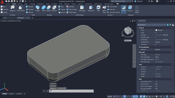This screenshot has height=98, width=175.
Task: Toggle PickAdd mode in Properties palette
Action: [x=168, y=25]
